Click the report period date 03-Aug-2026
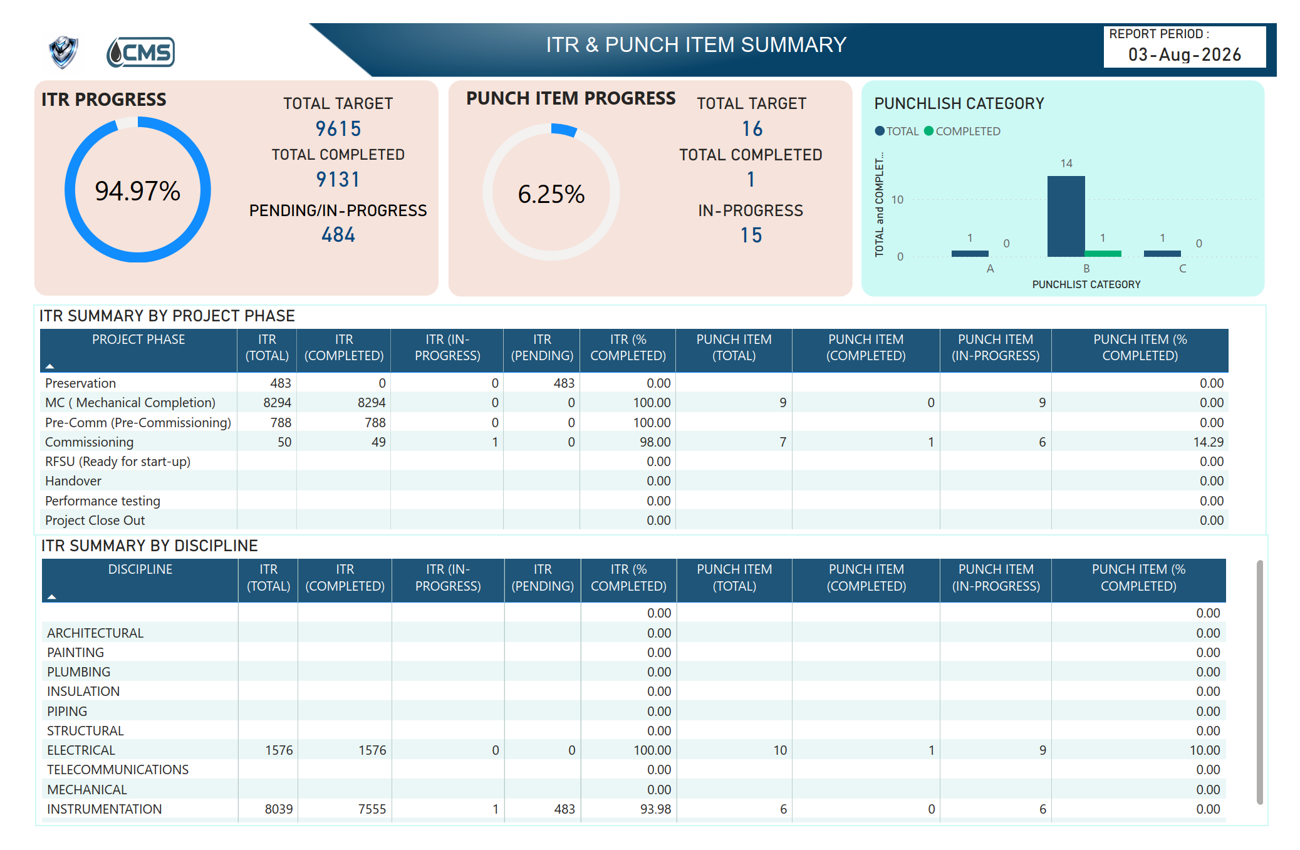Screen dimensions: 1300x850 pyautogui.click(x=1184, y=55)
